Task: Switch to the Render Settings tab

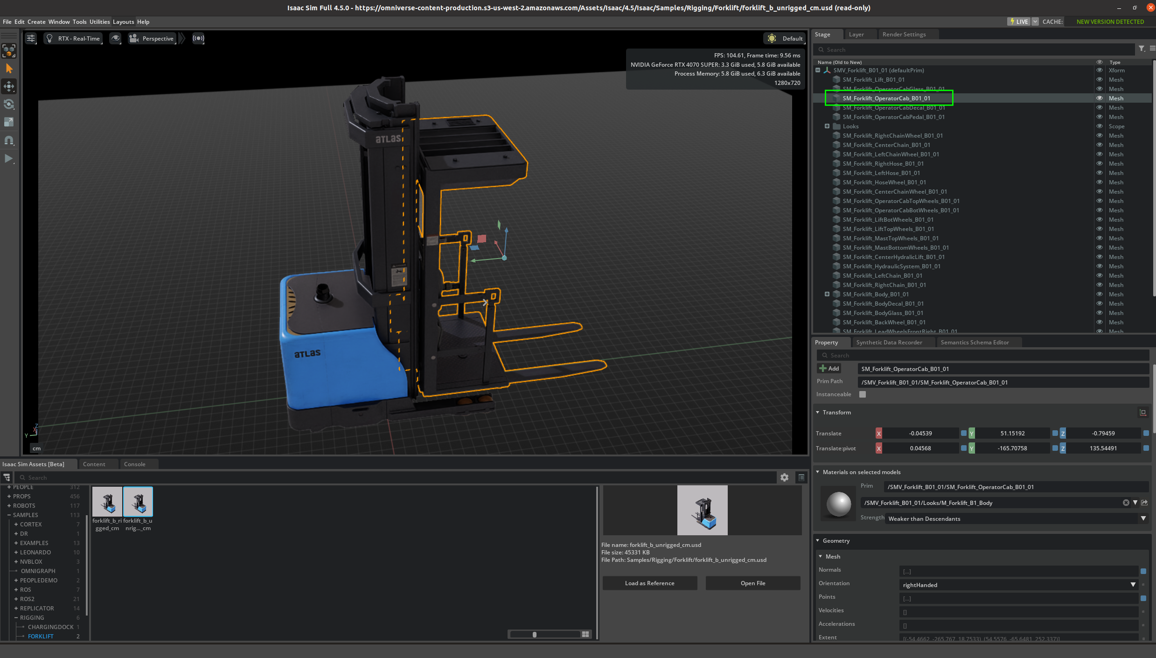Action: 904,35
